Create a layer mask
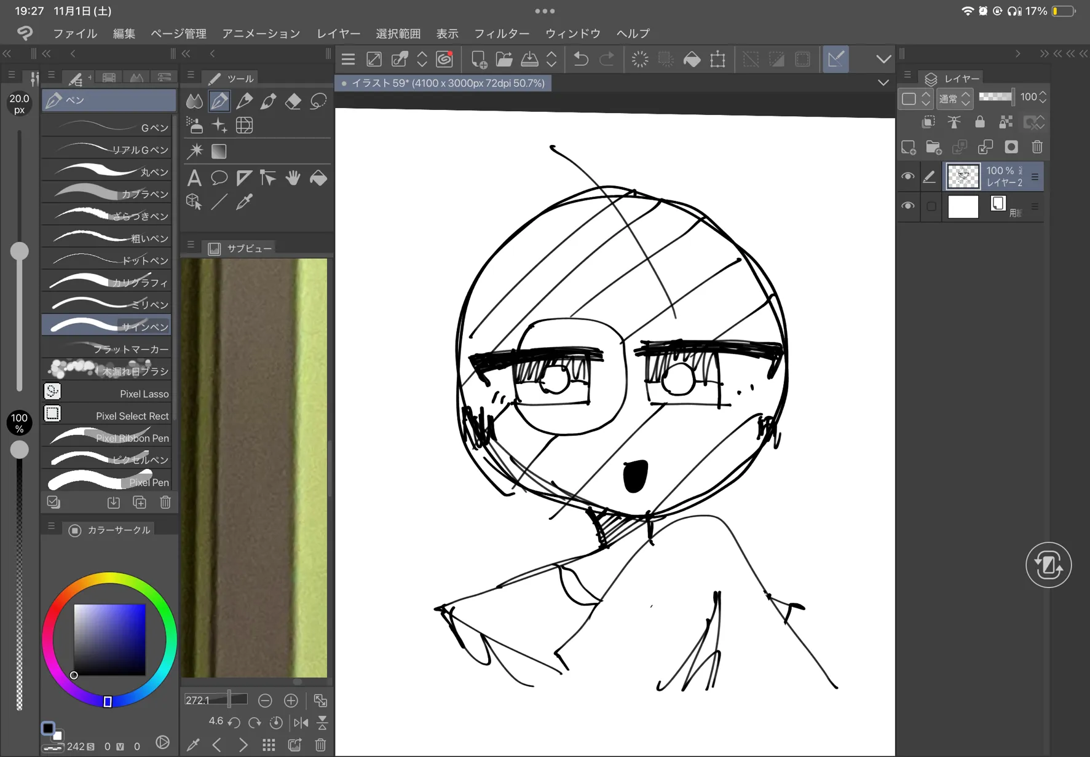The image size is (1090, 757). point(1011,147)
